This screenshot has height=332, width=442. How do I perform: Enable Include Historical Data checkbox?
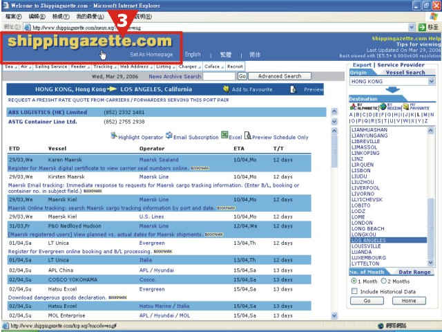pyautogui.click(x=354, y=291)
